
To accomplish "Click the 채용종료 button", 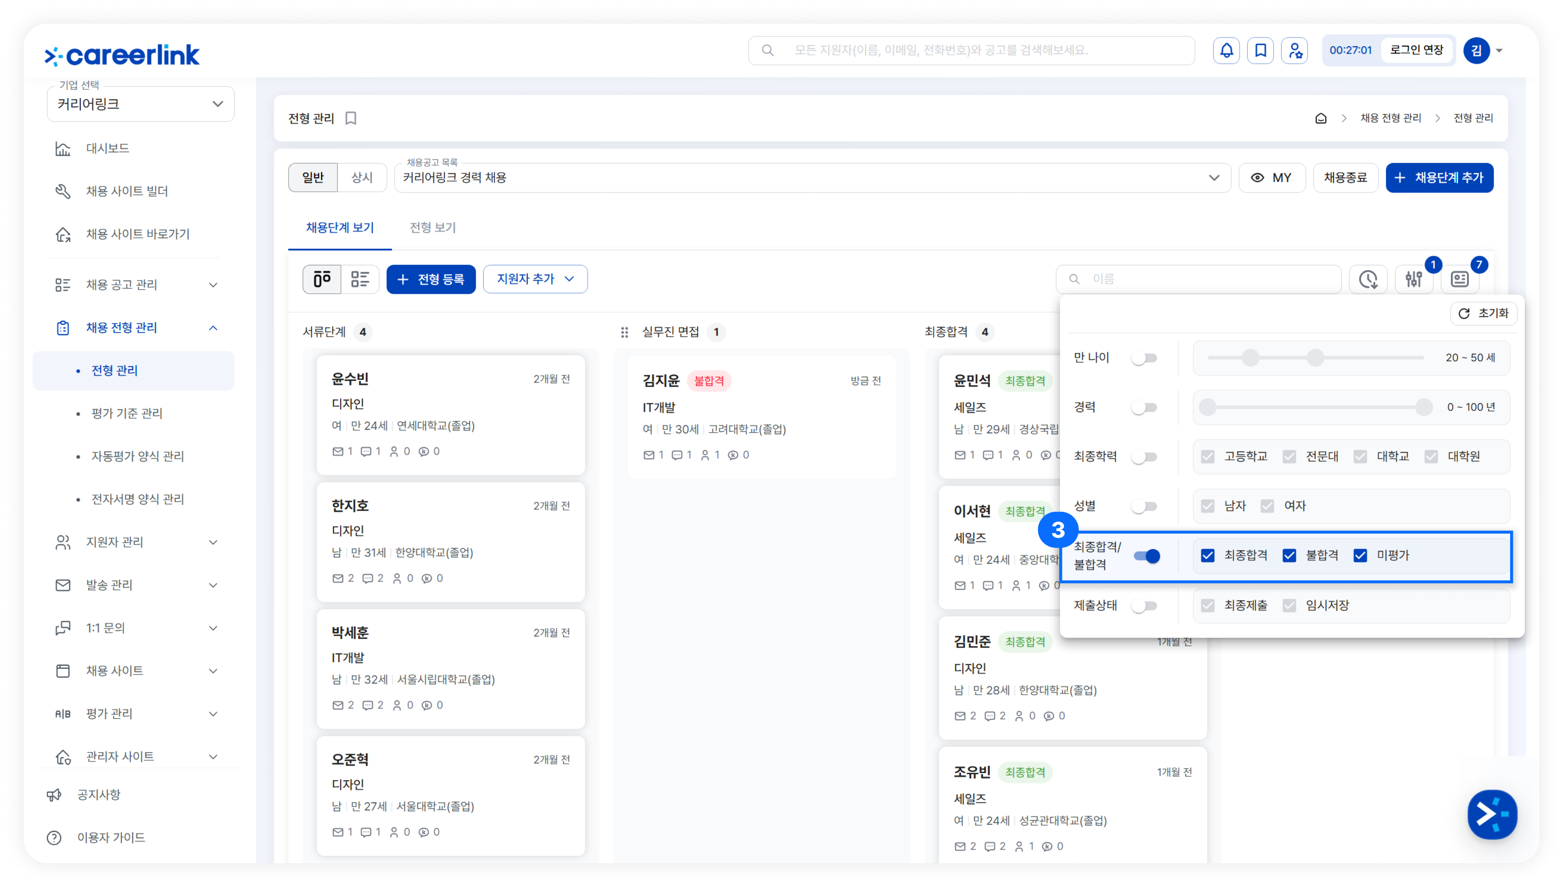I will 1346,177.
